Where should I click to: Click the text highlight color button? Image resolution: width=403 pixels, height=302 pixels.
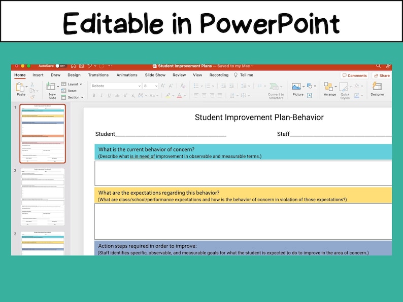pyautogui.click(x=168, y=95)
